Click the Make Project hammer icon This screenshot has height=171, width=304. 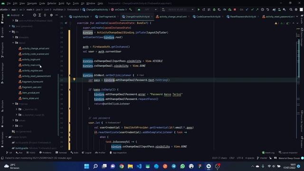(131, 9)
